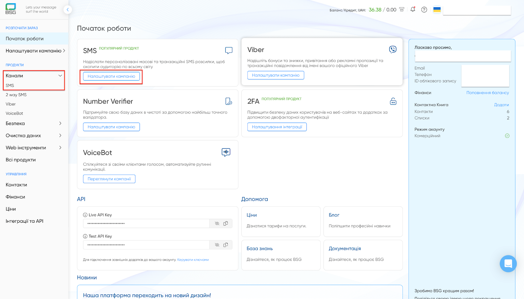Copy the Live API Key

coord(226,223)
